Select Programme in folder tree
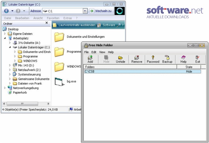This screenshot has height=143, width=209. coord(30,56)
